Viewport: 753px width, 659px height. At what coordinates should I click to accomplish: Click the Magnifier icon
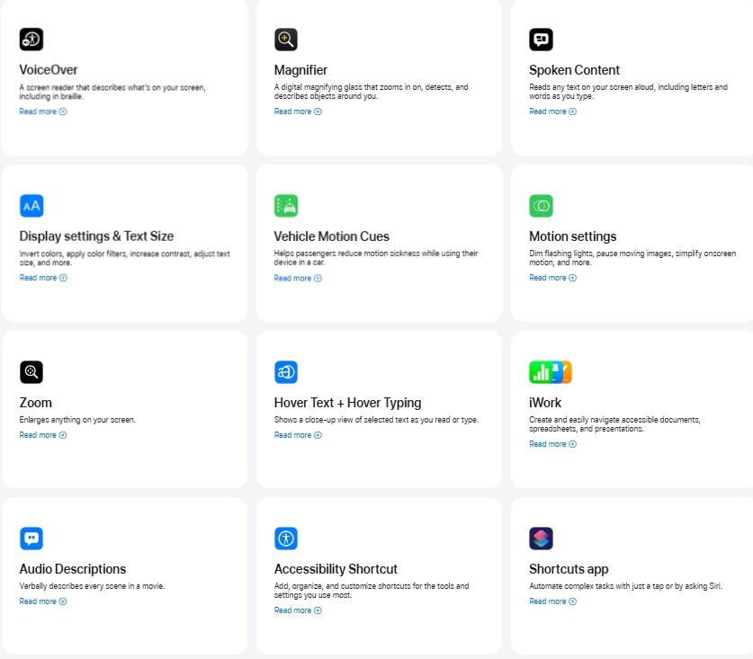pos(286,40)
